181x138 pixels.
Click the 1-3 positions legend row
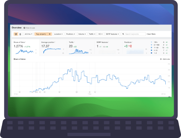(160, 53)
